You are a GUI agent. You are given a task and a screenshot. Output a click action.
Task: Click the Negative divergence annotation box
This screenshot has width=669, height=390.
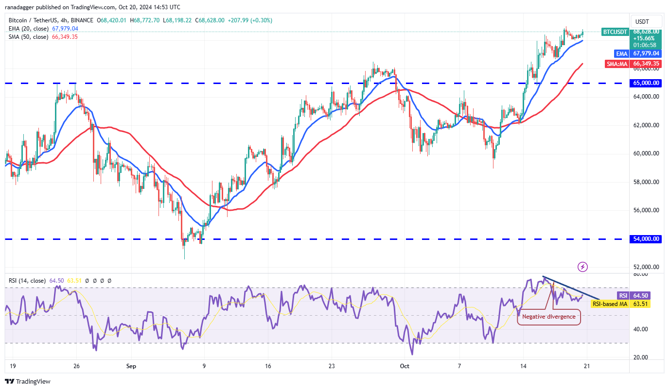click(x=549, y=317)
